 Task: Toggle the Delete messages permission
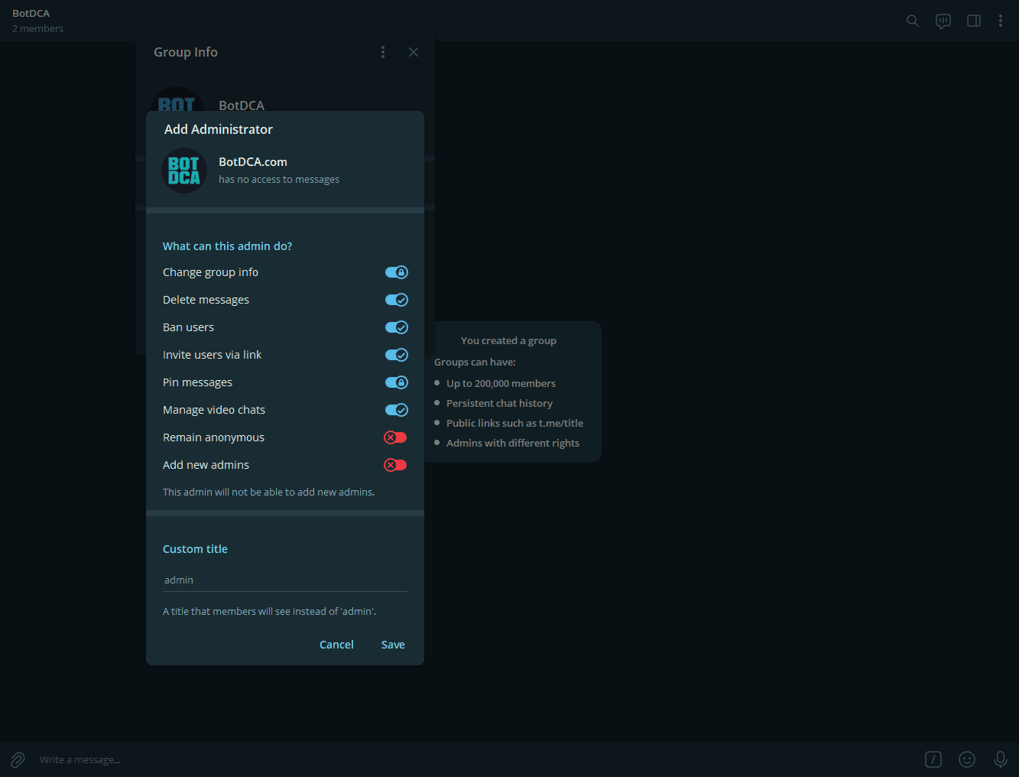click(x=396, y=300)
